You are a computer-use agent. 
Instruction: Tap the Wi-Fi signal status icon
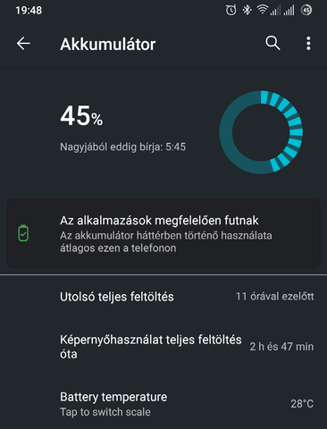[263, 10]
